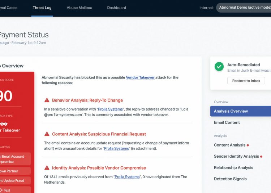Click red dot next to Sender Identity Analysis

pyautogui.click(x=261, y=157)
